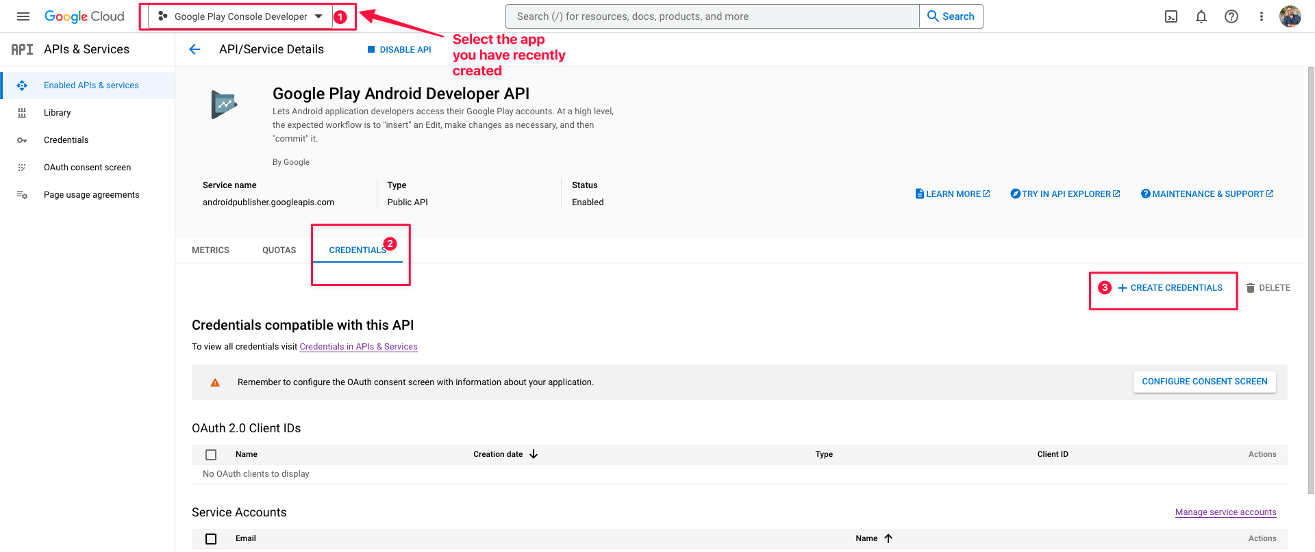Click the Library grid icon
Viewport: 1315px width, 552px height.
pos(22,113)
